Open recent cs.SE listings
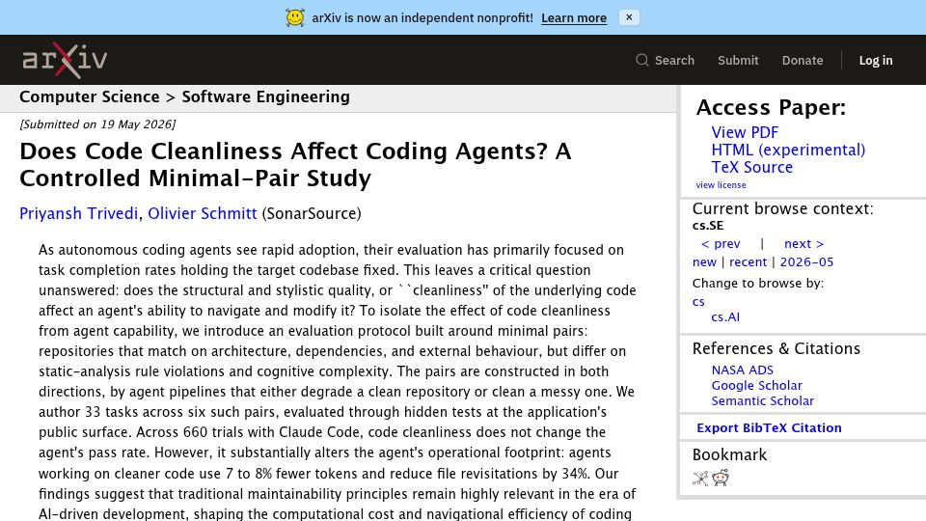The height and width of the screenshot is (521, 926). coord(748,261)
